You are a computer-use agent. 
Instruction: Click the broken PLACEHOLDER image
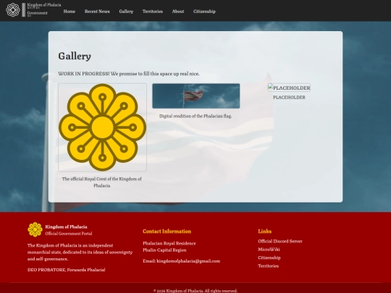[x=289, y=88]
